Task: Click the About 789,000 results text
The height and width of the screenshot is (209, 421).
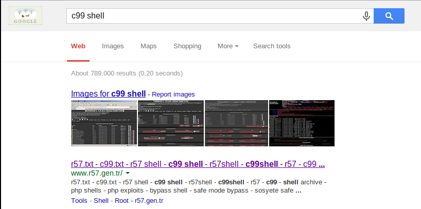Action: click(x=127, y=73)
